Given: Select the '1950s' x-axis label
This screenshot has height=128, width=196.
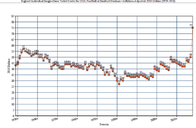Looking at the screenshot, I should (x=55, y=119).
